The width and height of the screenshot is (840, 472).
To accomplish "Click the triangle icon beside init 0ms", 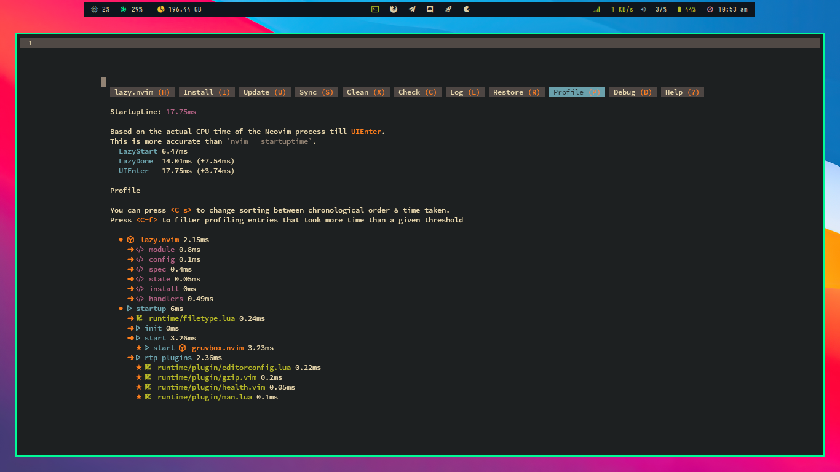I will (138, 328).
